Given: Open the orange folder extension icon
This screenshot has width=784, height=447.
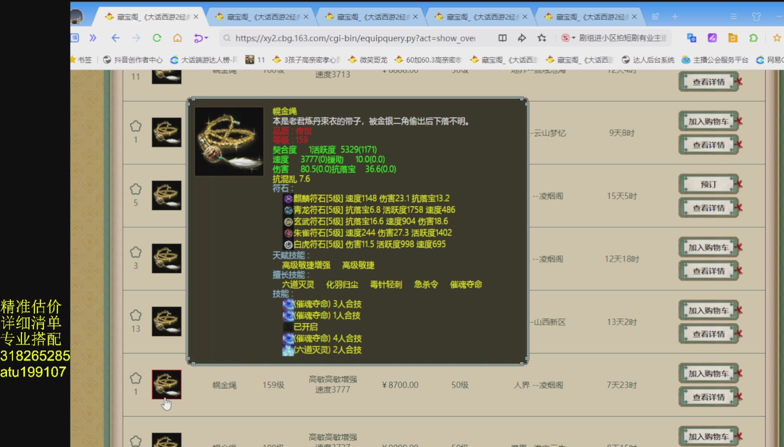Looking at the screenshot, I should (733, 38).
